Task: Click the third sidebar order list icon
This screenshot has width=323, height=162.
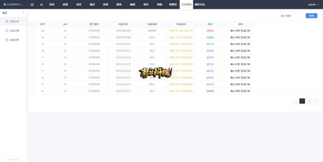Action: coord(7,40)
